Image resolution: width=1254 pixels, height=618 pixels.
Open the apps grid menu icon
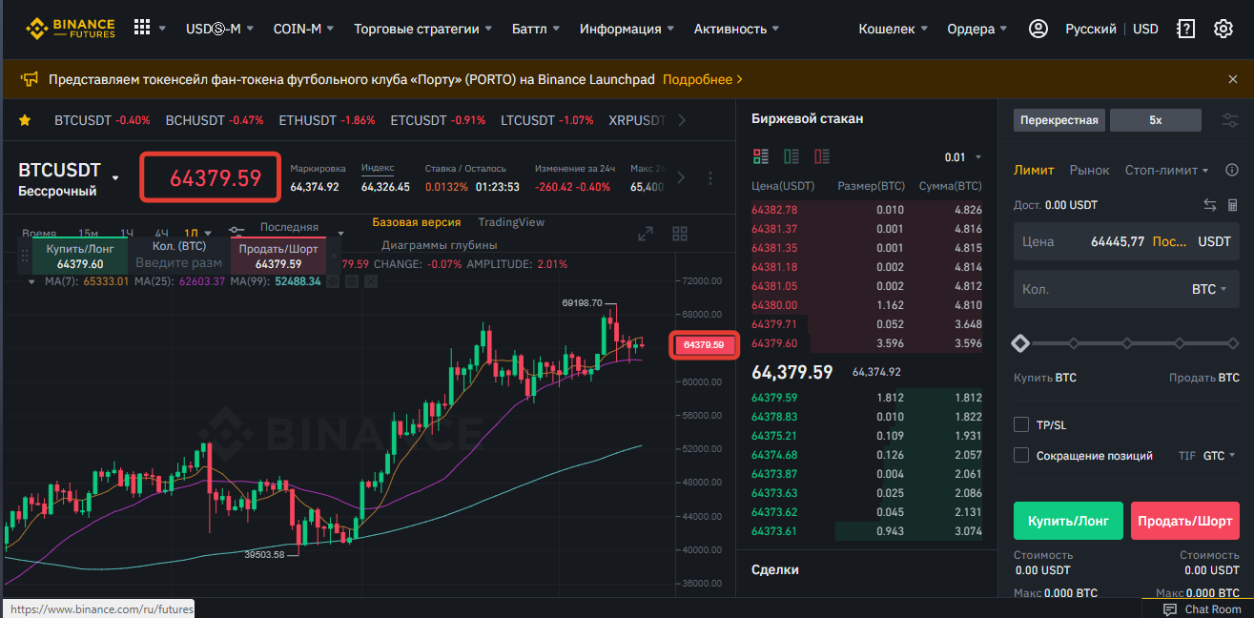(142, 28)
